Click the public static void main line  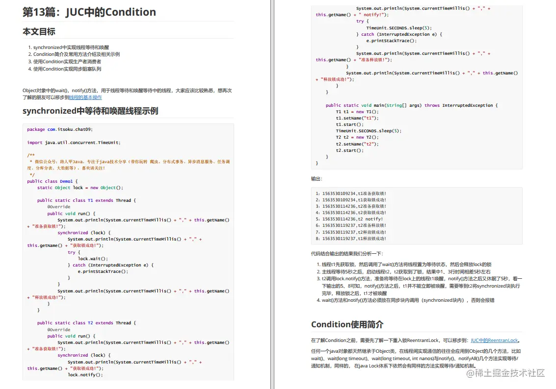tap(412, 105)
